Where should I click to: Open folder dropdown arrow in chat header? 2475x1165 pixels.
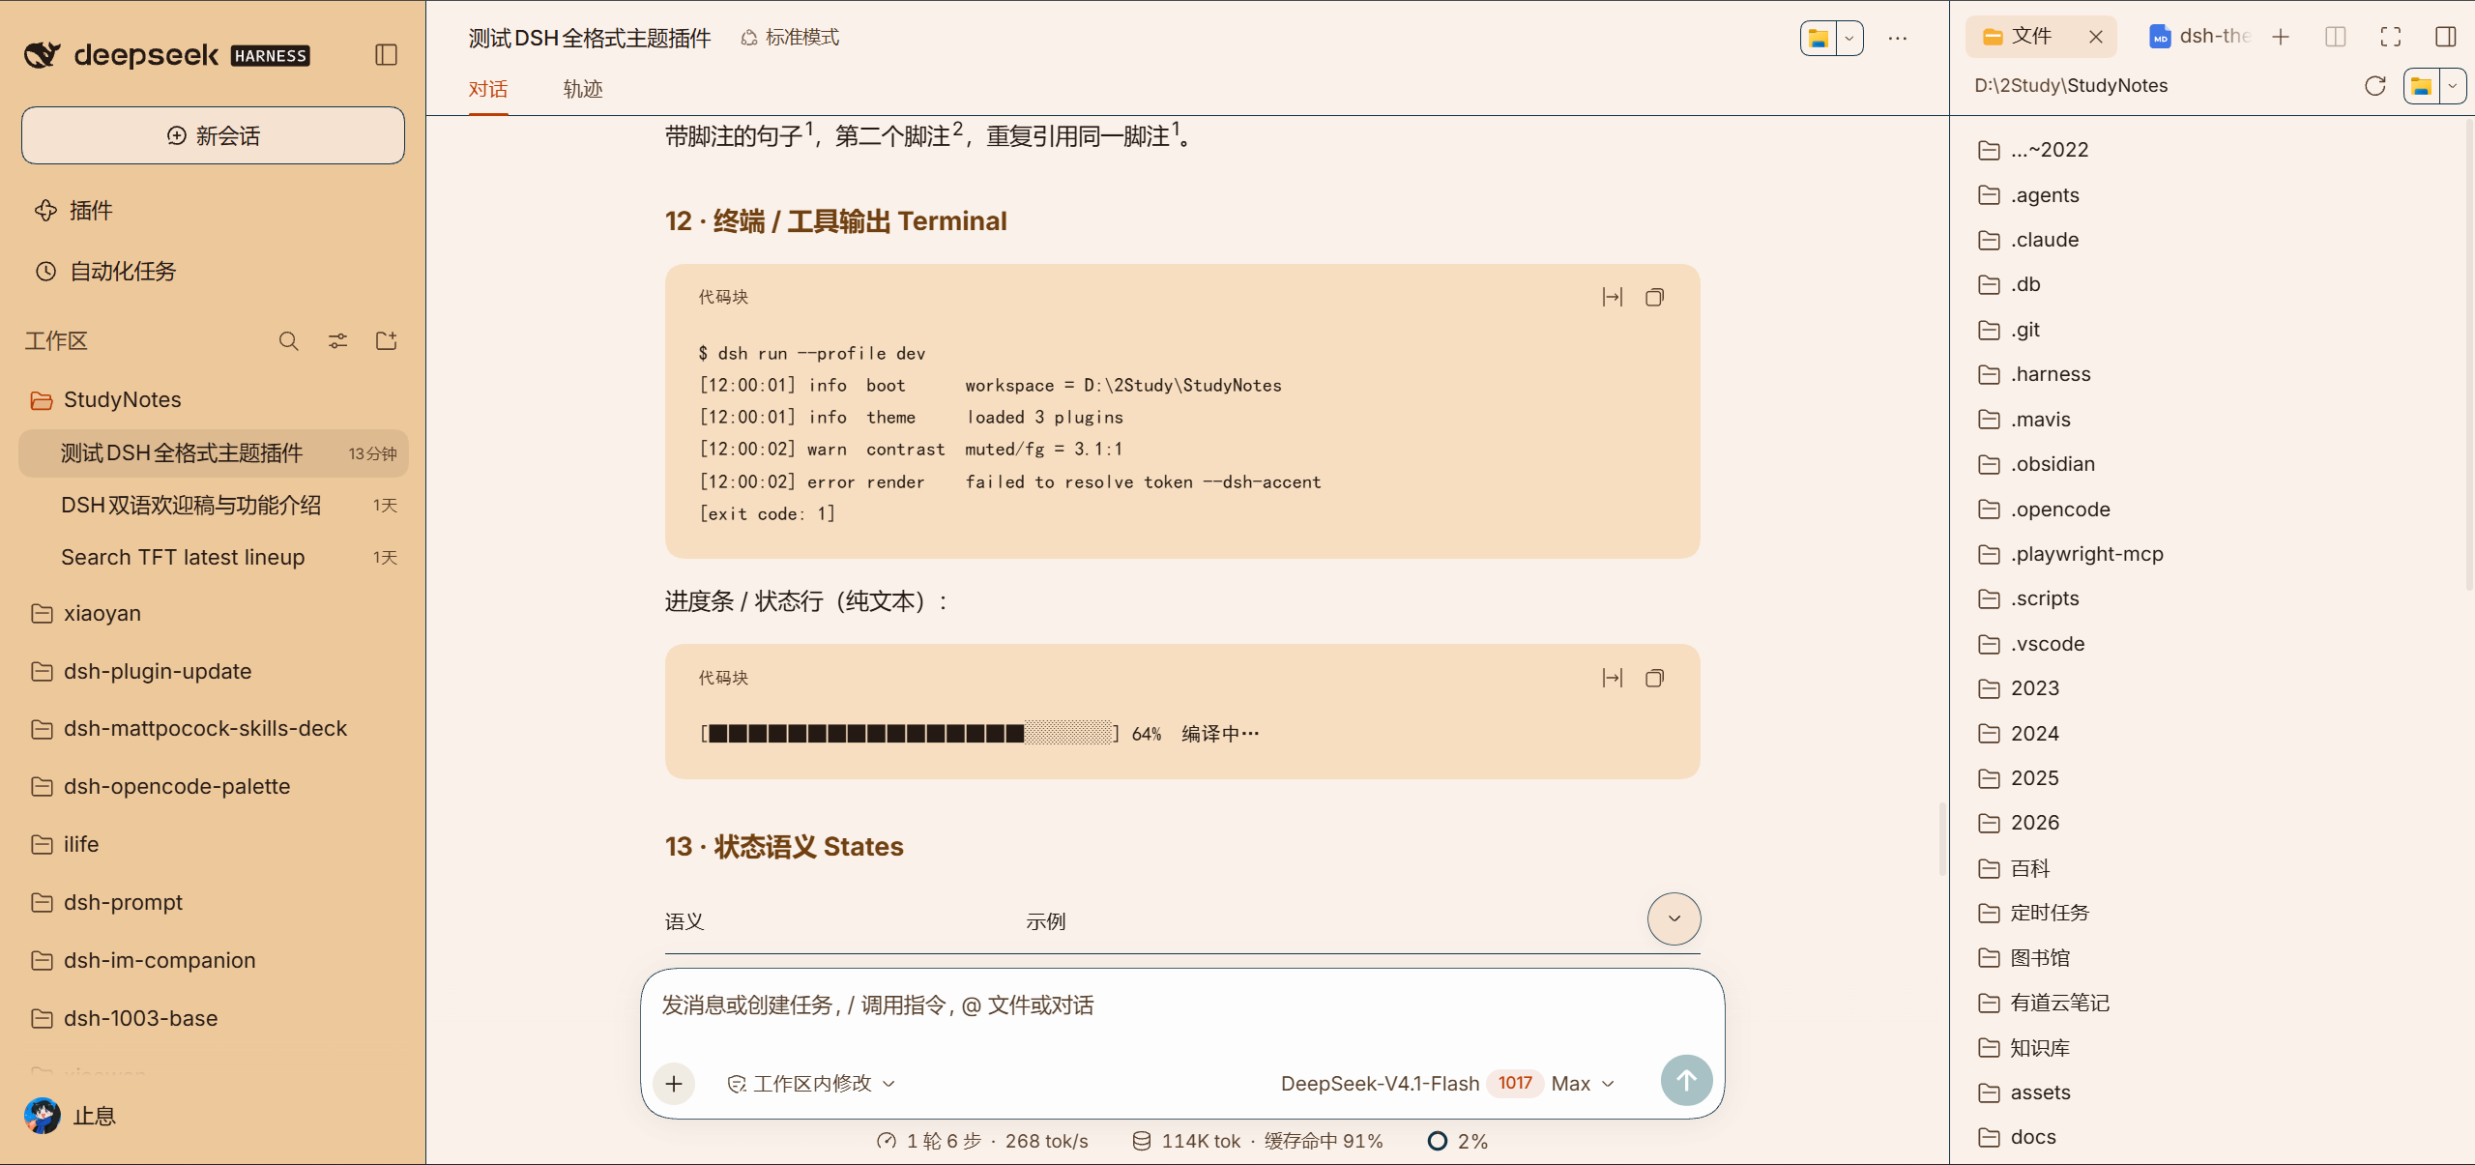pyautogui.click(x=1849, y=39)
